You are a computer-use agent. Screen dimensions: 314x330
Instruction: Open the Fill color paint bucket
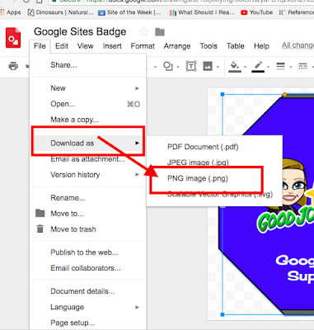click(234, 66)
